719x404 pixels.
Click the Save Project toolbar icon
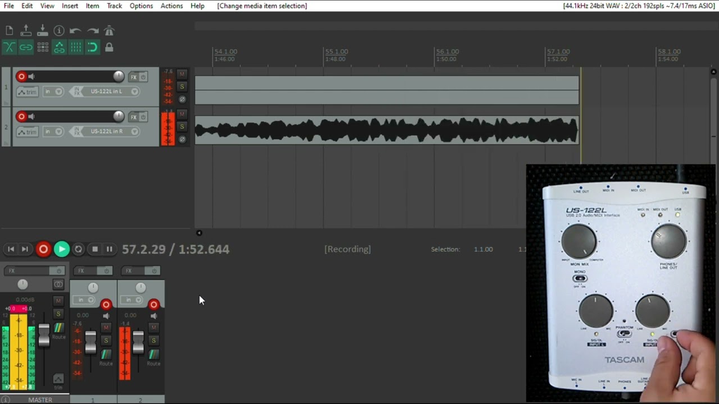(43, 31)
